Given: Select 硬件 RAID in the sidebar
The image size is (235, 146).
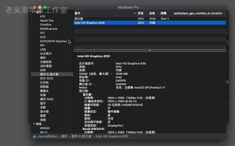Looking at the screenshot, I should [x=47, y=99].
